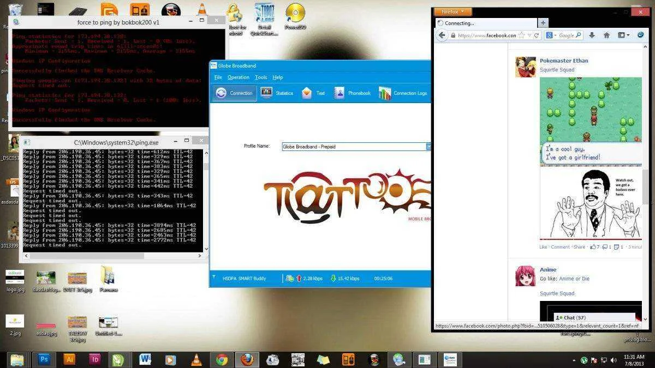Open the Statistics view in Globe Broadband

(277, 93)
